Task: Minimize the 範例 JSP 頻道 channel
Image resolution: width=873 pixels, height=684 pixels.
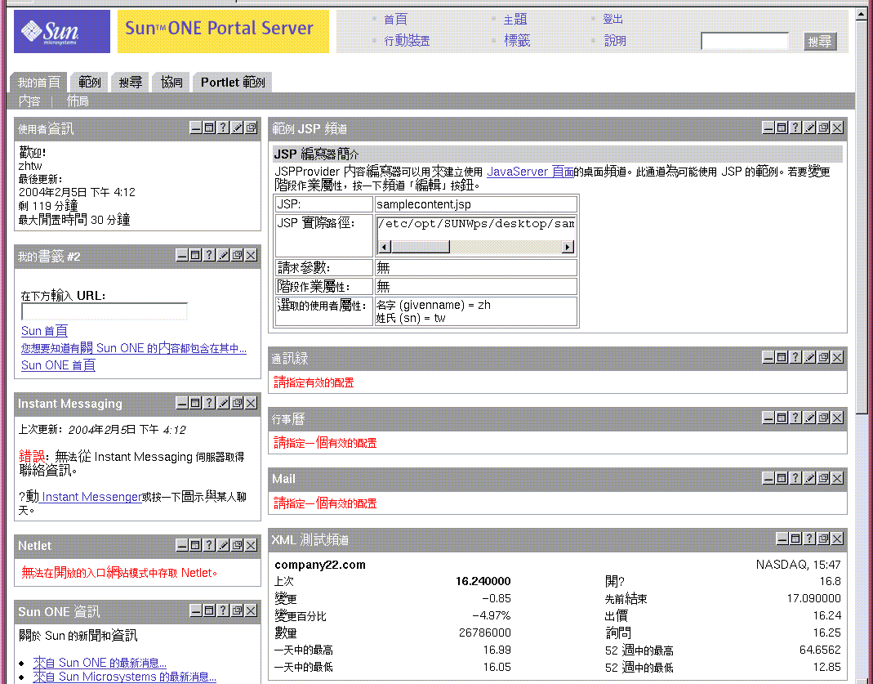Action: 768,128
